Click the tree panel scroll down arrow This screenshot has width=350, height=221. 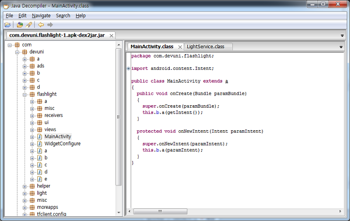(x=119, y=212)
